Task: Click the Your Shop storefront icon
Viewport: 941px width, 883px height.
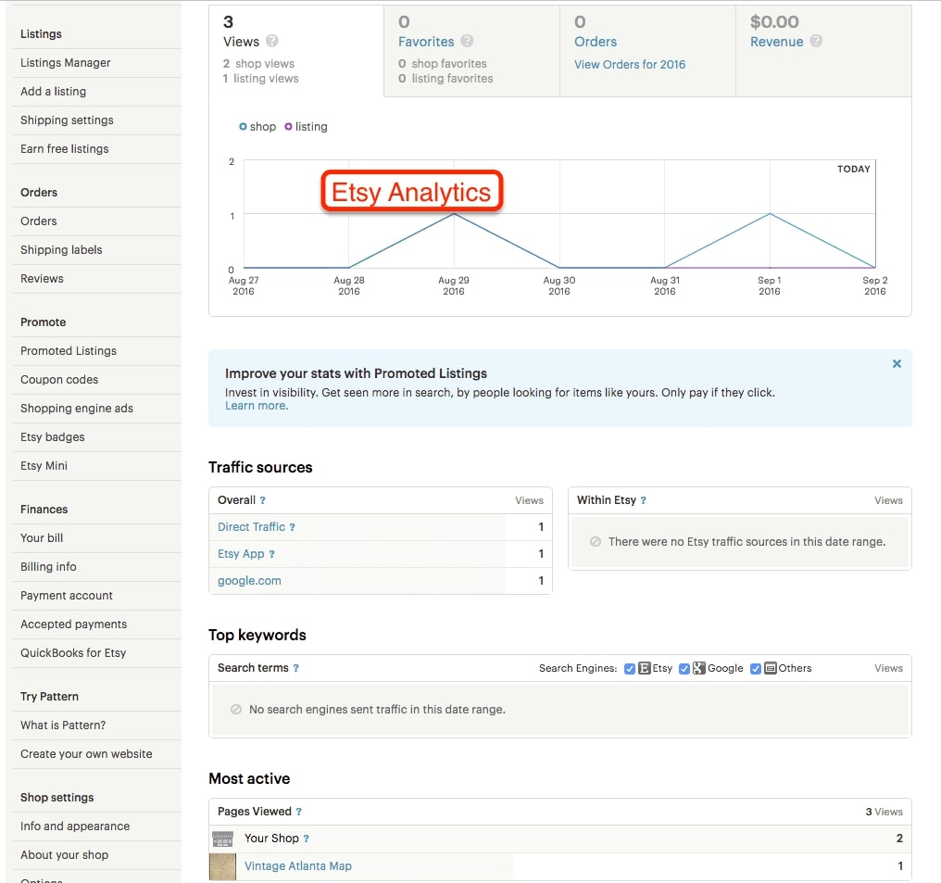Action: 222,839
